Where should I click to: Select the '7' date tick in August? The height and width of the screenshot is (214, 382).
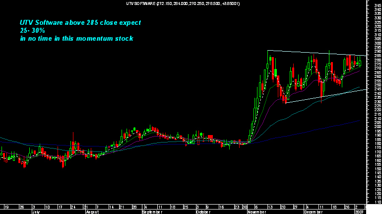click(x=97, y=207)
